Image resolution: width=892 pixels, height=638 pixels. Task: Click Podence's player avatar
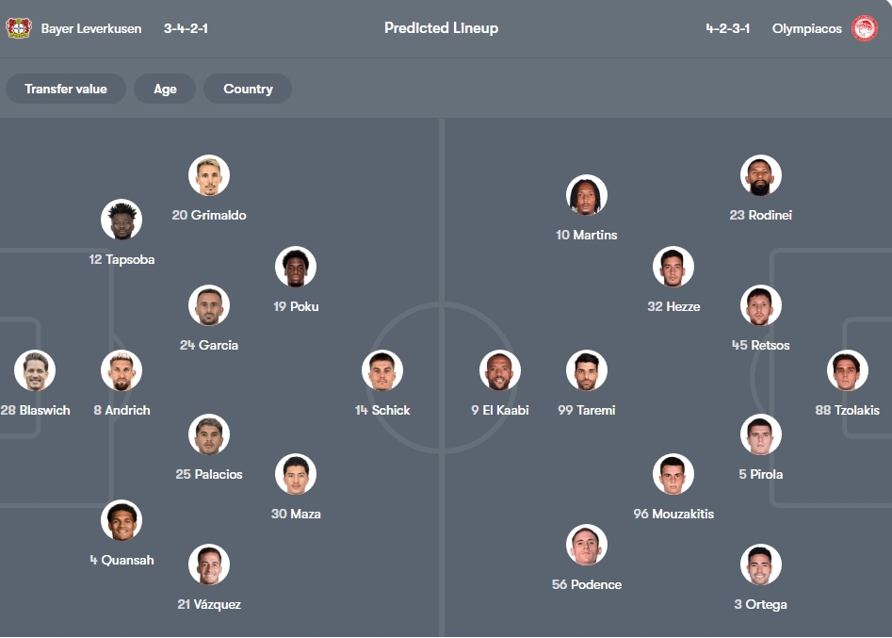tap(587, 545)
